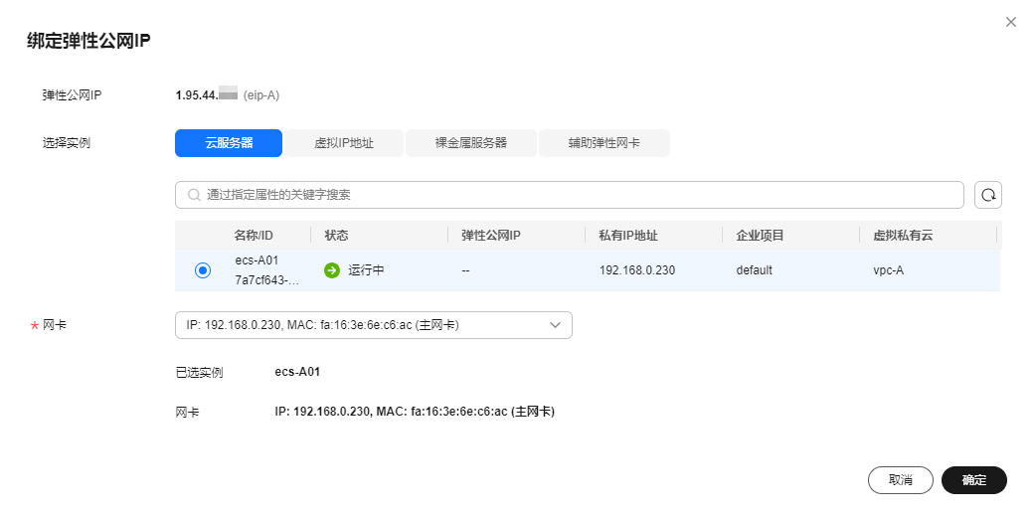Click the 1.95.44 elastic IP value
1034x518 pixels.
click(x=206, y=95)
